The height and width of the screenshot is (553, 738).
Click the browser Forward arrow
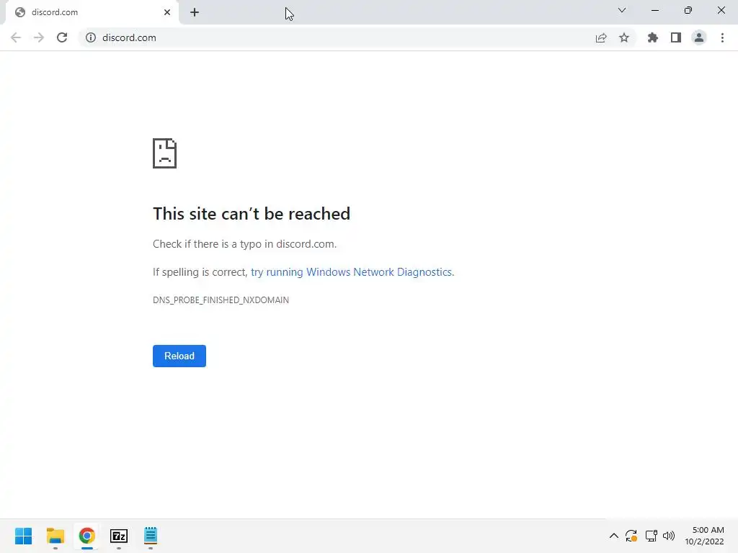39,37
